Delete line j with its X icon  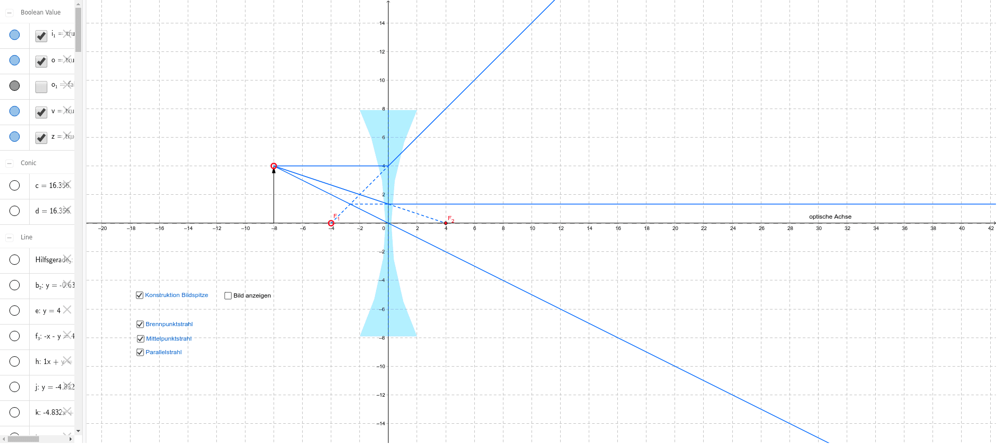point(67,385)
